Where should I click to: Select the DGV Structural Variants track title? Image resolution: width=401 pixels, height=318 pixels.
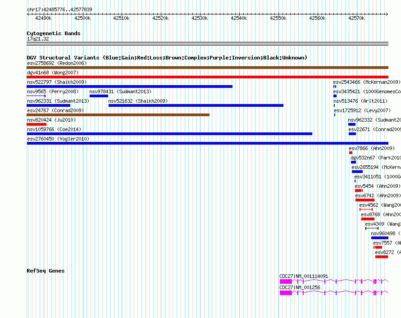click(167, 58)
